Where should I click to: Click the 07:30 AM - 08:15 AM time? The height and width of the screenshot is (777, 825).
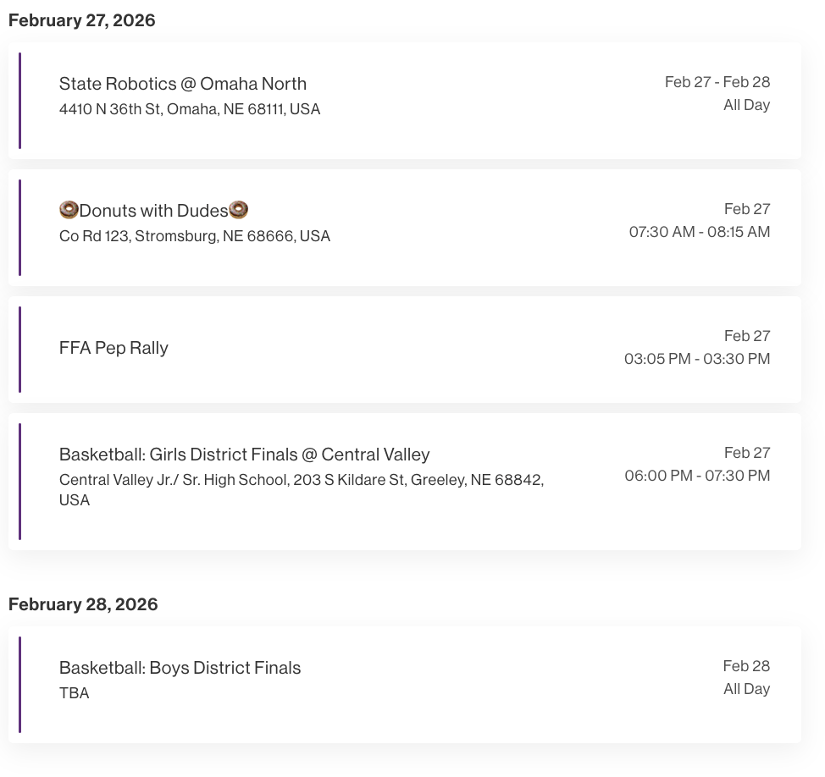point(699,232)
